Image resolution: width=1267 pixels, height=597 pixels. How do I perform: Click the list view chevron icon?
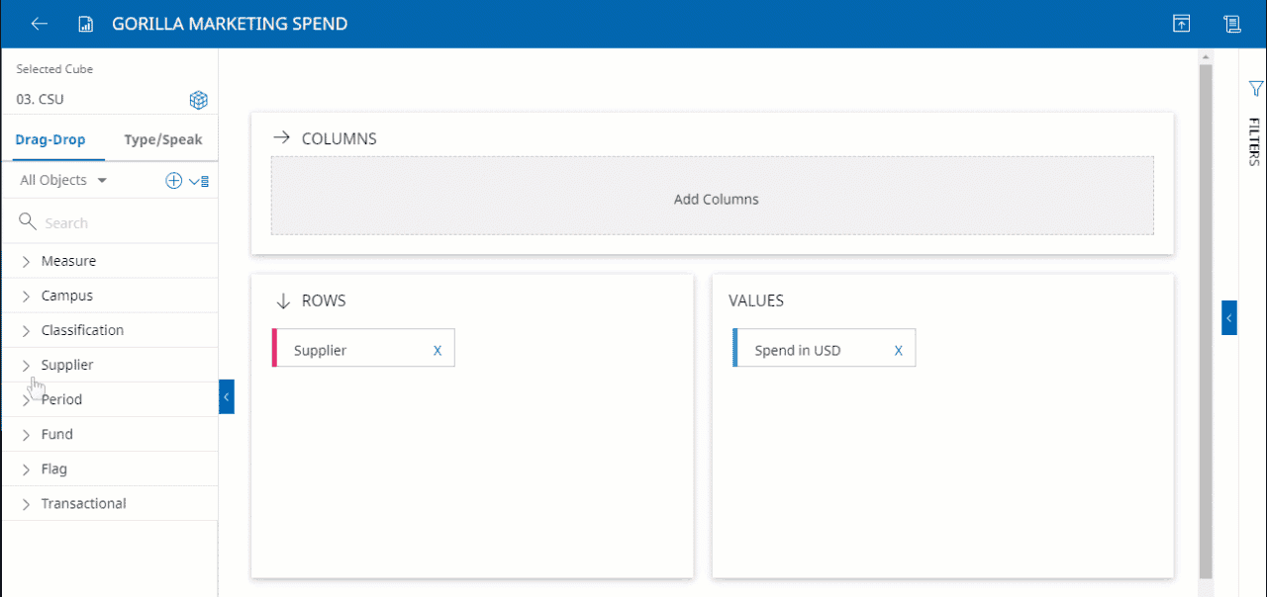click(198, 181)
